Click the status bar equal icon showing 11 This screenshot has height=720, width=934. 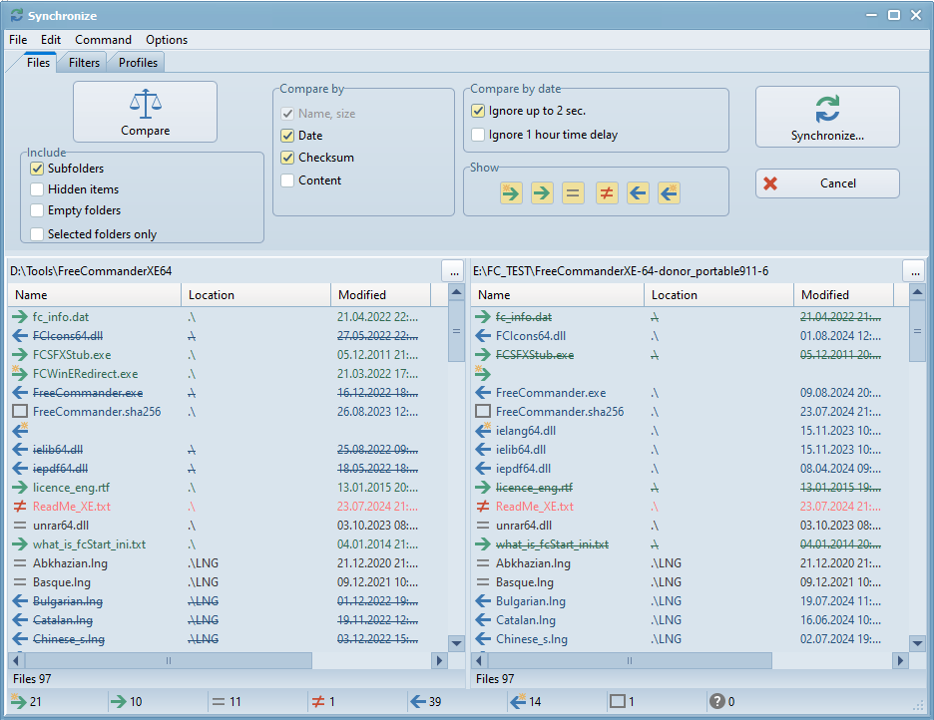pyautogui.click(x=219, y=702)
